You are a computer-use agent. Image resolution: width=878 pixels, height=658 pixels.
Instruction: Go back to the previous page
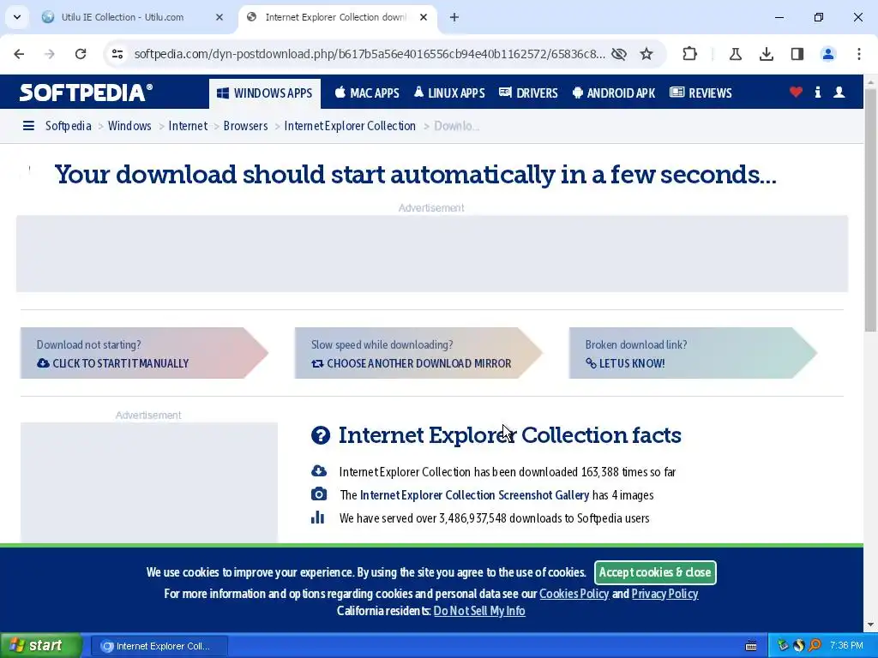19,54
